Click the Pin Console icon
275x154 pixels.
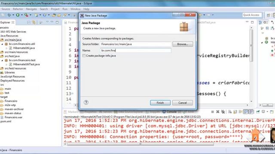point(258,112)
